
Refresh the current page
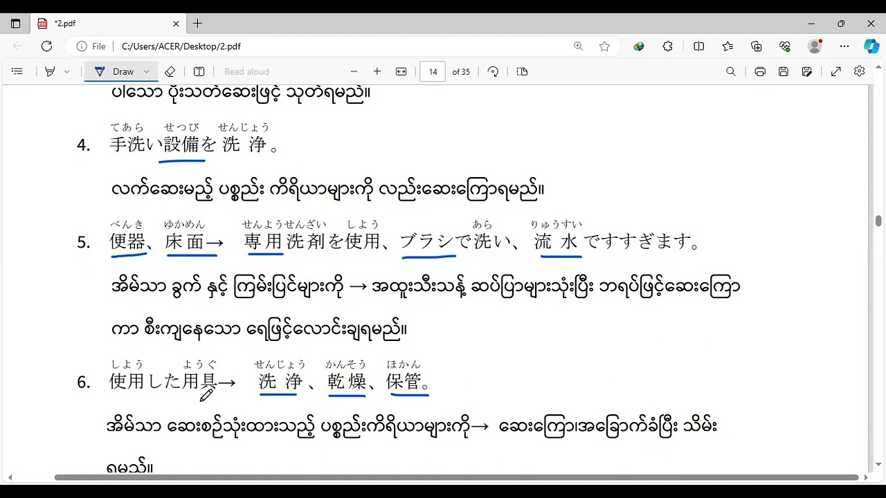(x=46, y=46)
